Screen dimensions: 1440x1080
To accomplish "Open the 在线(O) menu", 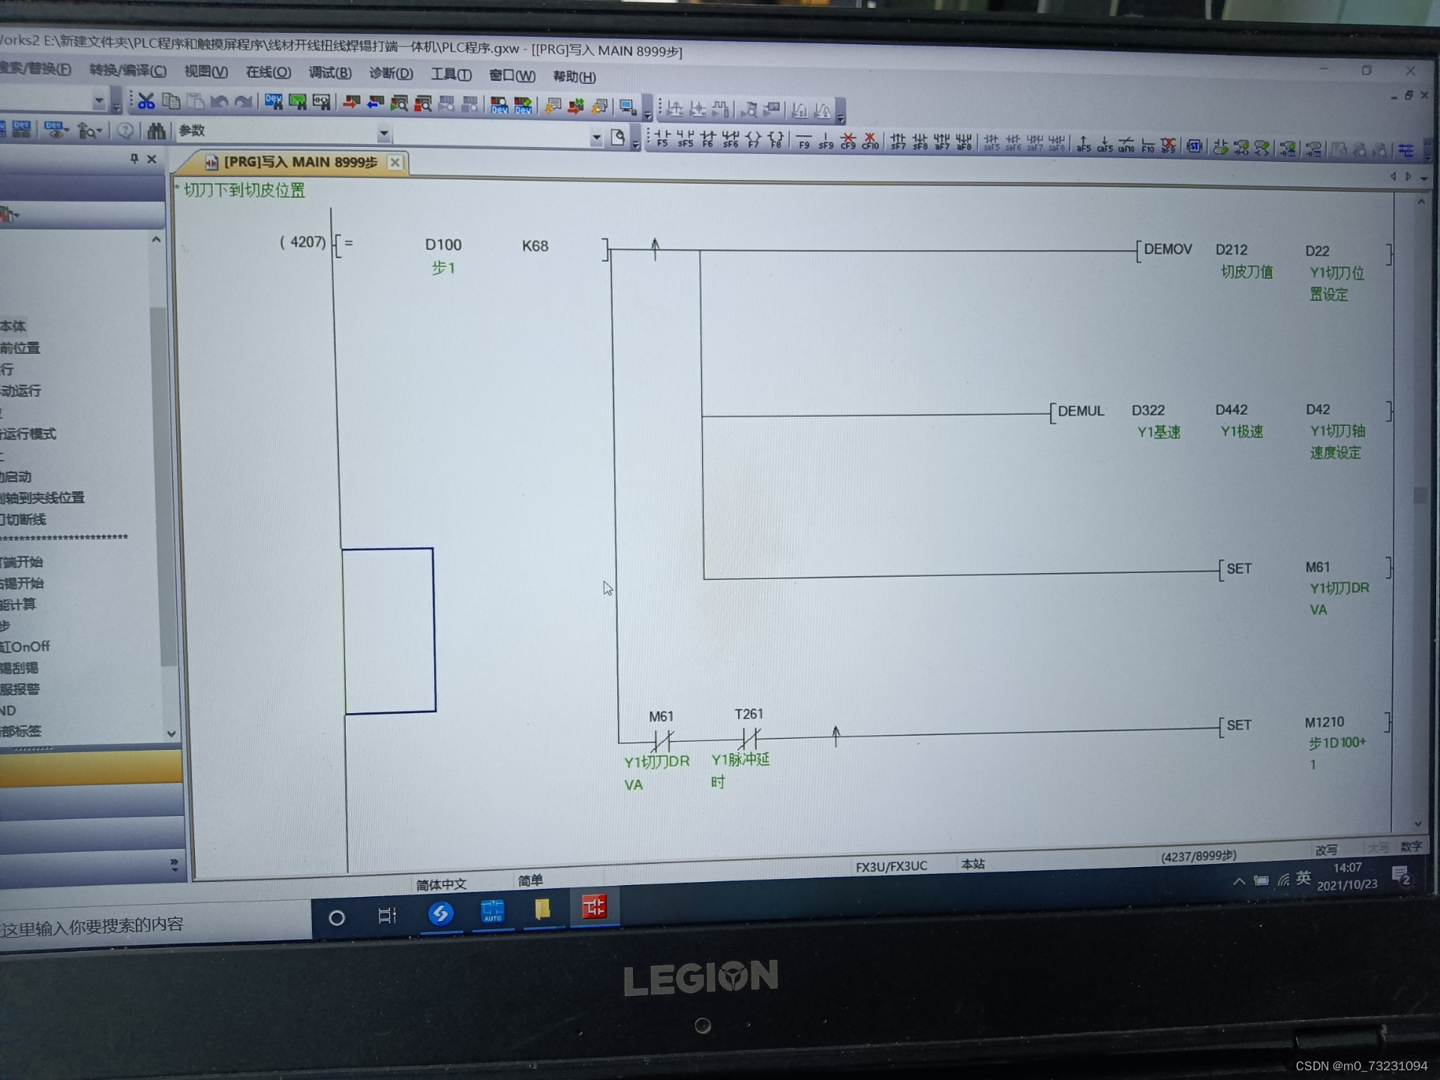I will coord(268,72).
